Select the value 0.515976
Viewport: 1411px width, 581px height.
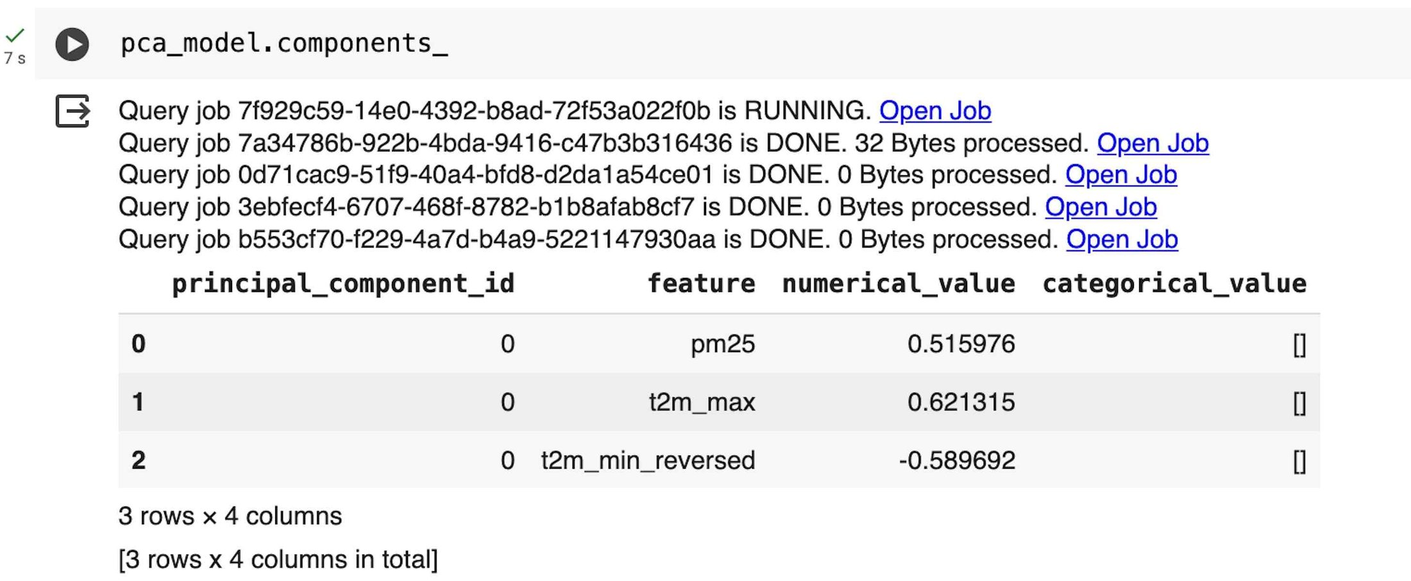coord(961,344)
